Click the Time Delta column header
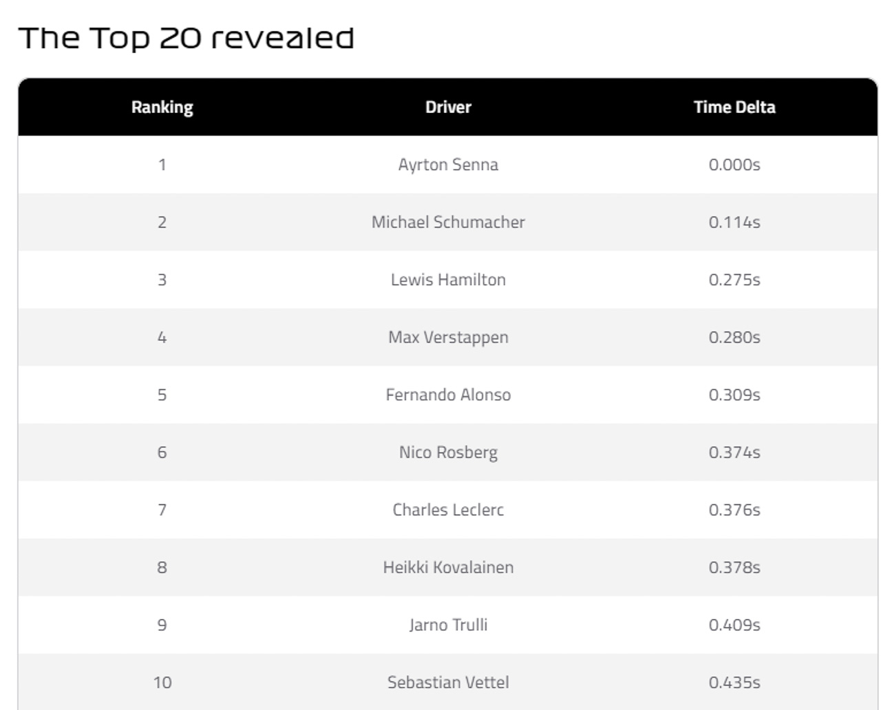 734,107
